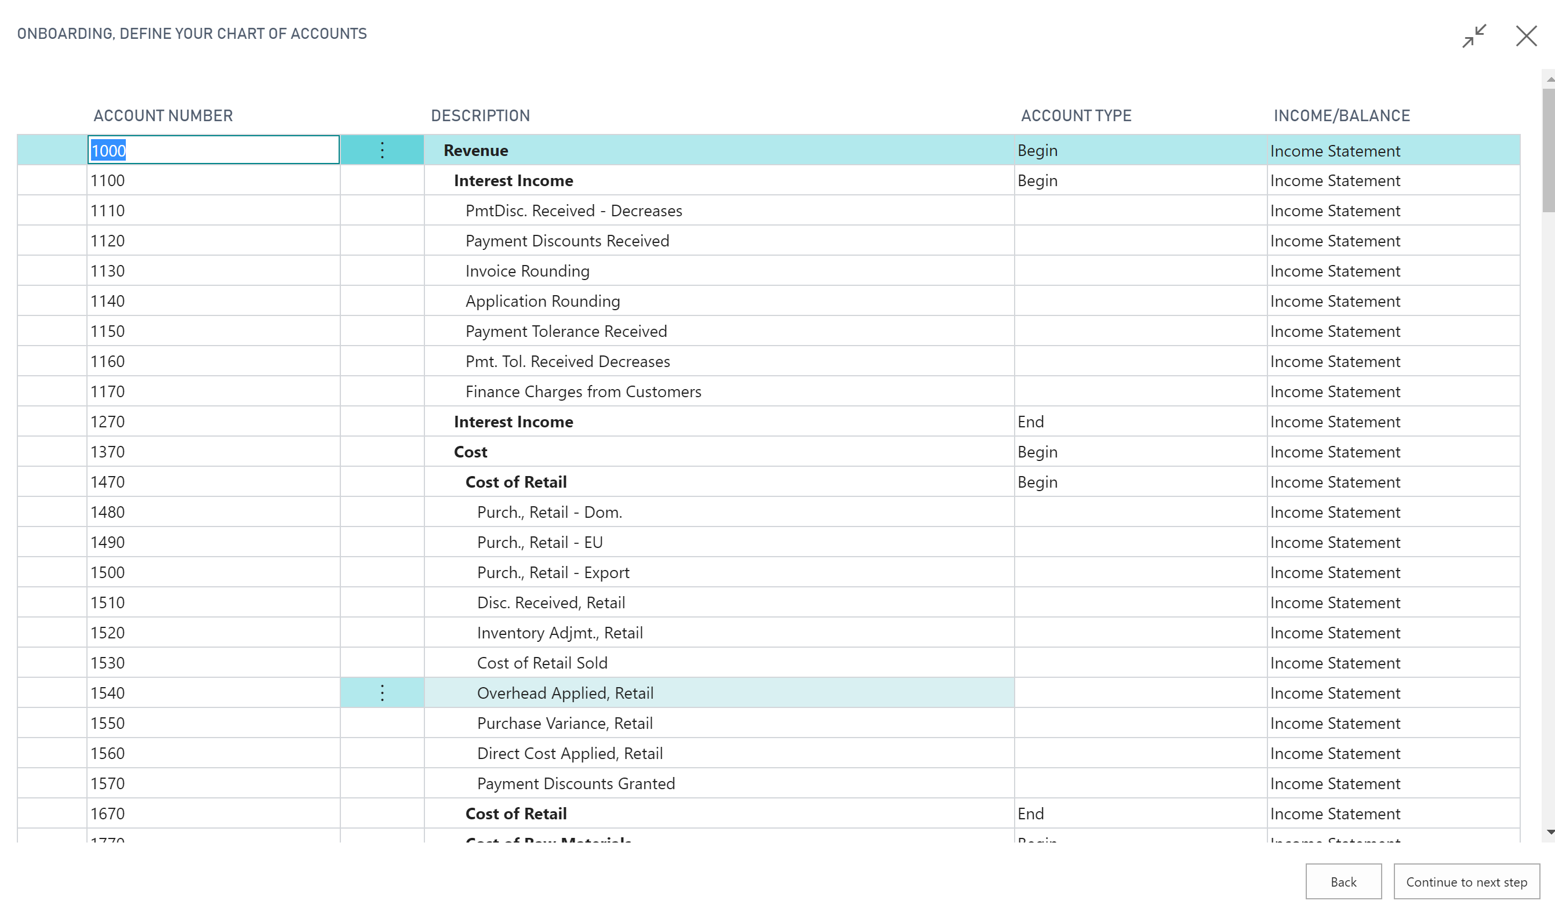Select Begin account type for Revenue row
The height and width of the screenshot is (915, 1555).
coord(1140,150)
